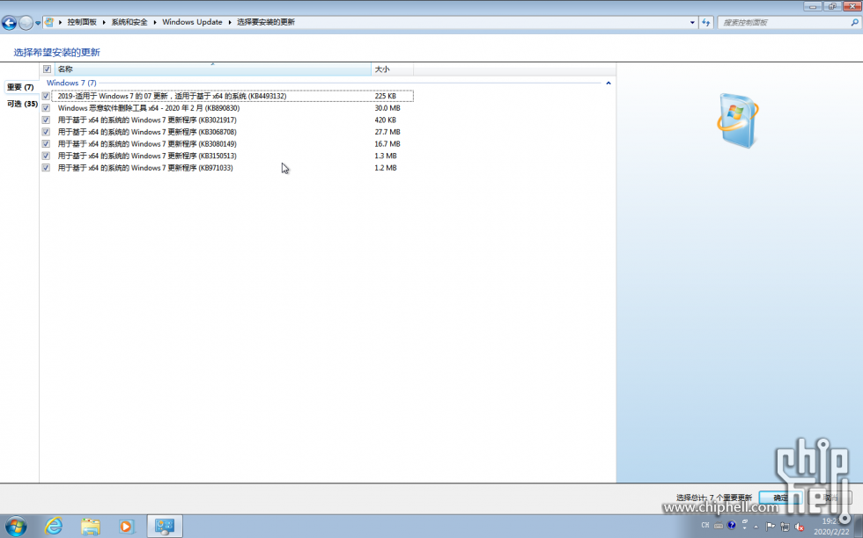
Task: Go back with the Back arrow button
Action: [x=9, y=23]
